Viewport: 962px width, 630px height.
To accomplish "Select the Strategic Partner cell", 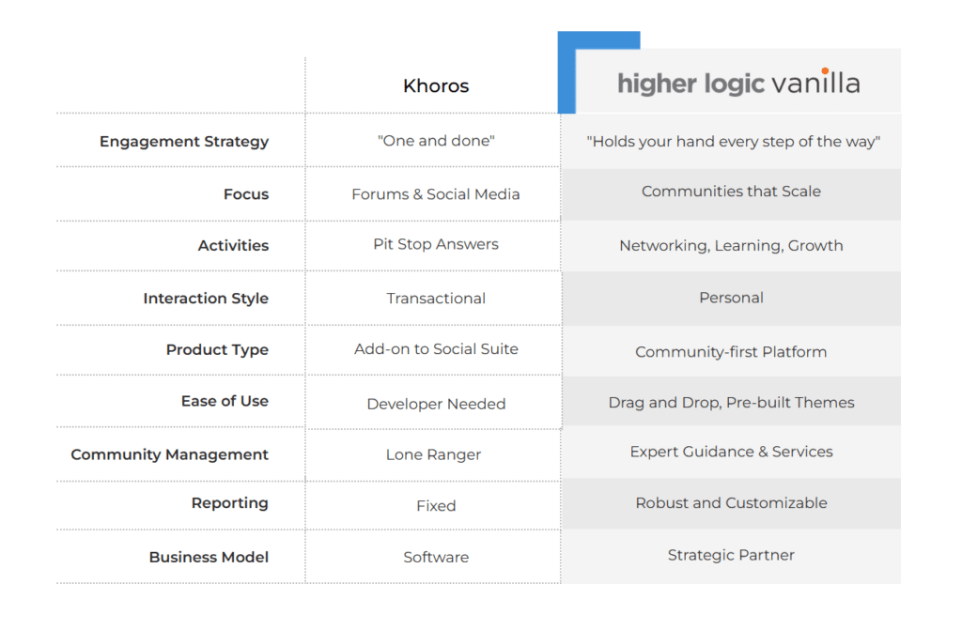I will 731,555.
